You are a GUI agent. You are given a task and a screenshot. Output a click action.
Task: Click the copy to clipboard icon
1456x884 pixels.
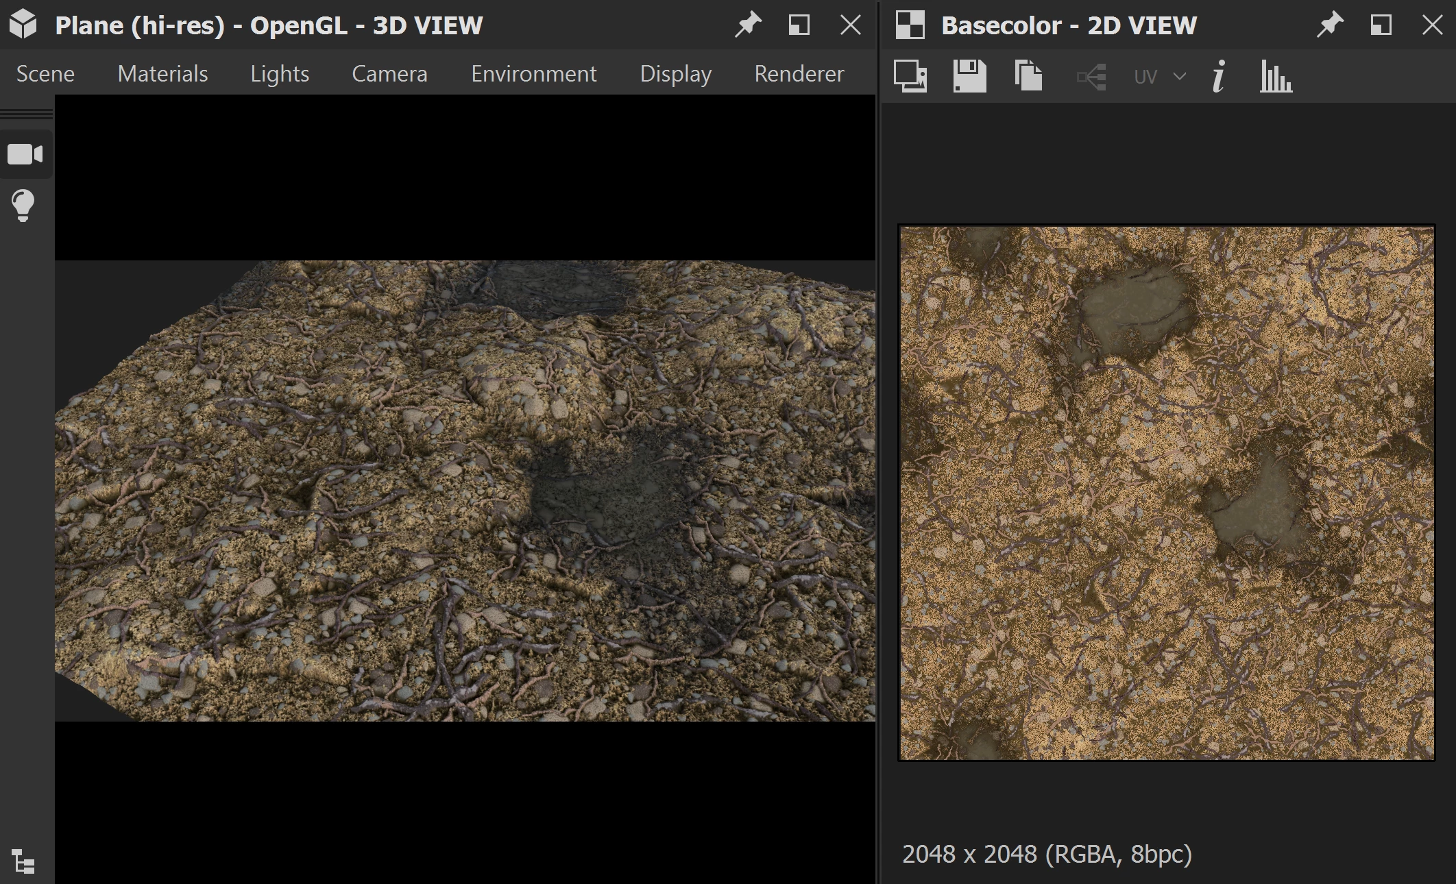(1028, 76)
